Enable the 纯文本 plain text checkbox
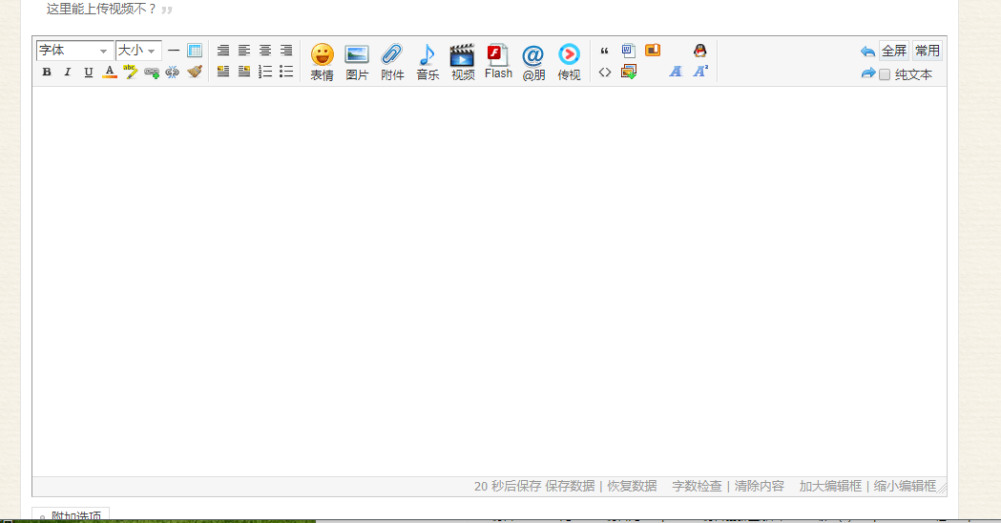 click(x=885, y=74)
